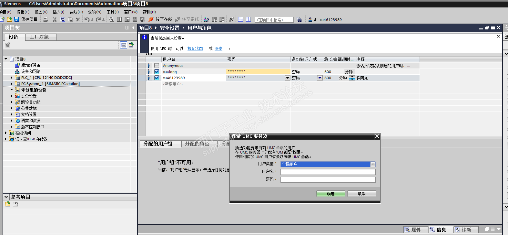This screenshot has width=508, height=235.
Task: Click the start CPU icon
Action: click(214, 19)
